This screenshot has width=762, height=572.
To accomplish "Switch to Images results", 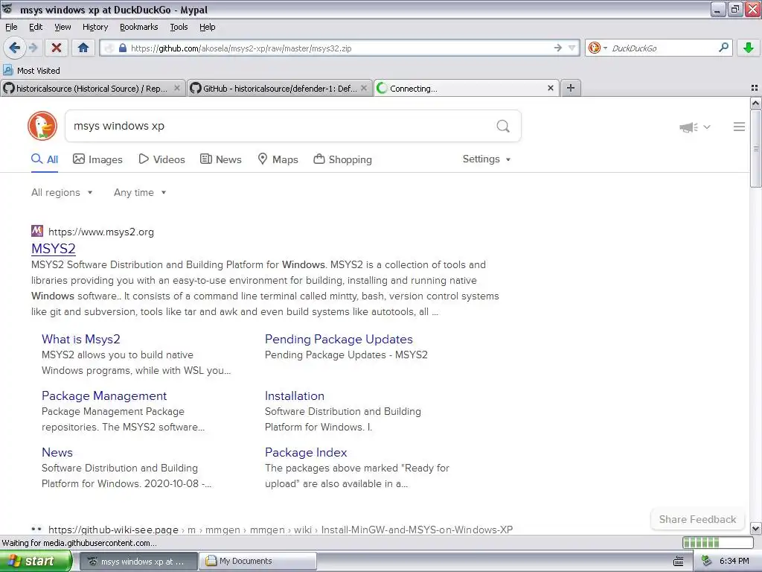I will point(97,159).
